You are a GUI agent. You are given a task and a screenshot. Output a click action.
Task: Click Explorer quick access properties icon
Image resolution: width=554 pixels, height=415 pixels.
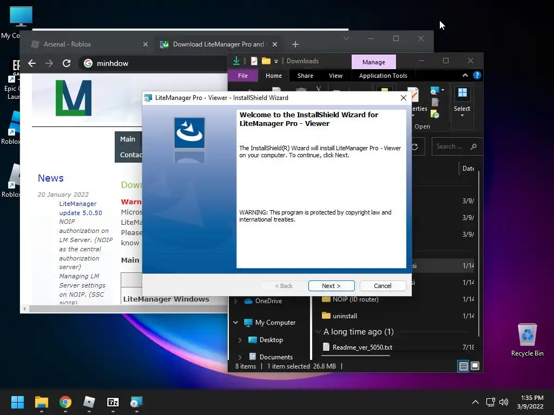(x=254, y=61)
